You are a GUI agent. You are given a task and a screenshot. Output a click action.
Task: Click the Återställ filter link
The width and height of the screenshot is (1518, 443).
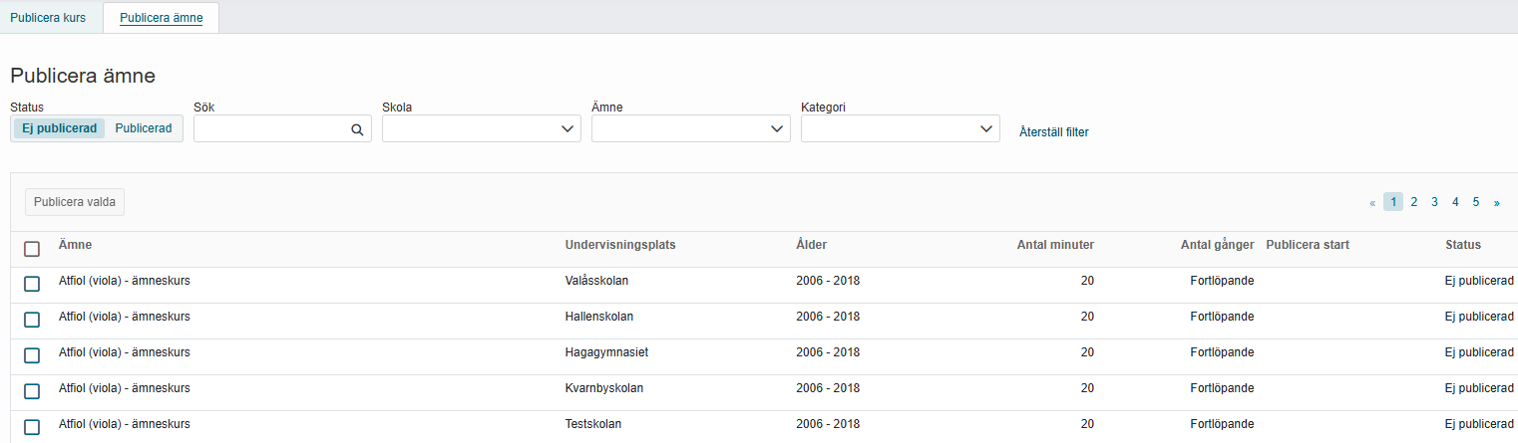(x=1053, y=131)
